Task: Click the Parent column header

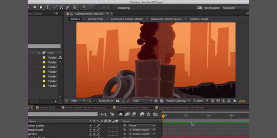Action: click(x=127, y=121)
